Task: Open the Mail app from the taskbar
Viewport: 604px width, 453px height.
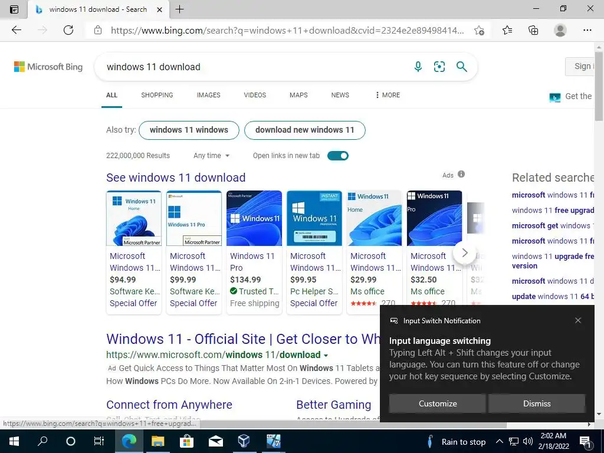Action: (216, 441)
